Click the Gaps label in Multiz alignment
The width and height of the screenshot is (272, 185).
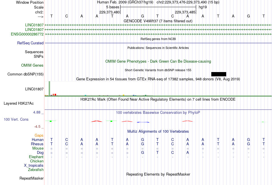point(39,135)
